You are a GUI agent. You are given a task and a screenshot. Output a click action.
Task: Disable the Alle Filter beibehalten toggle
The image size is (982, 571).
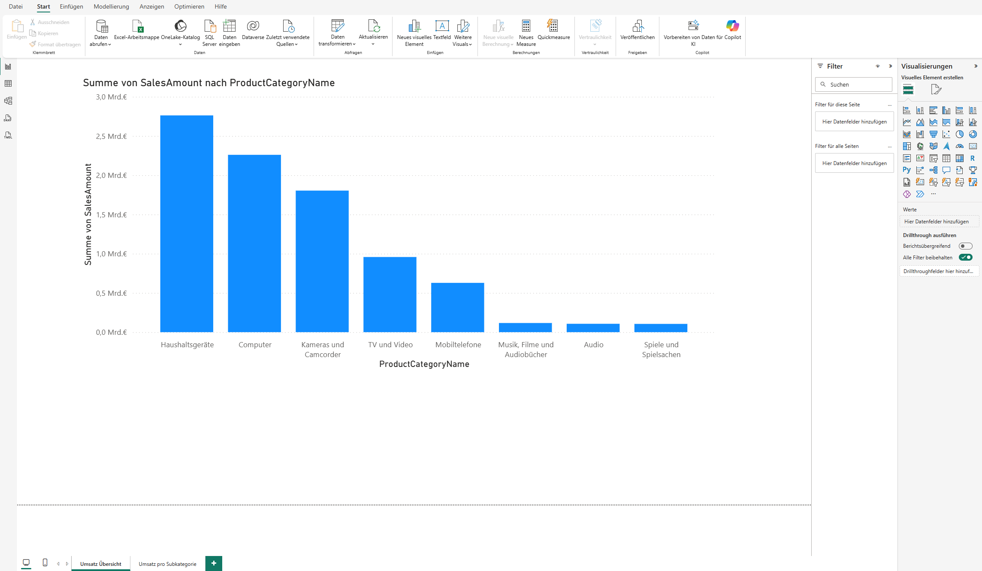point(966,257)
